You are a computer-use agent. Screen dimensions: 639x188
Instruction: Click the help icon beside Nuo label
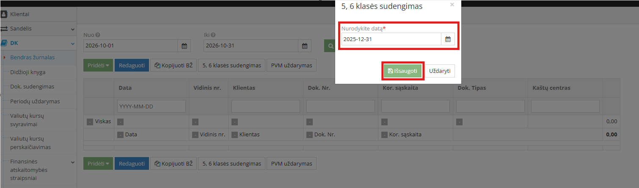pos(98,35)
